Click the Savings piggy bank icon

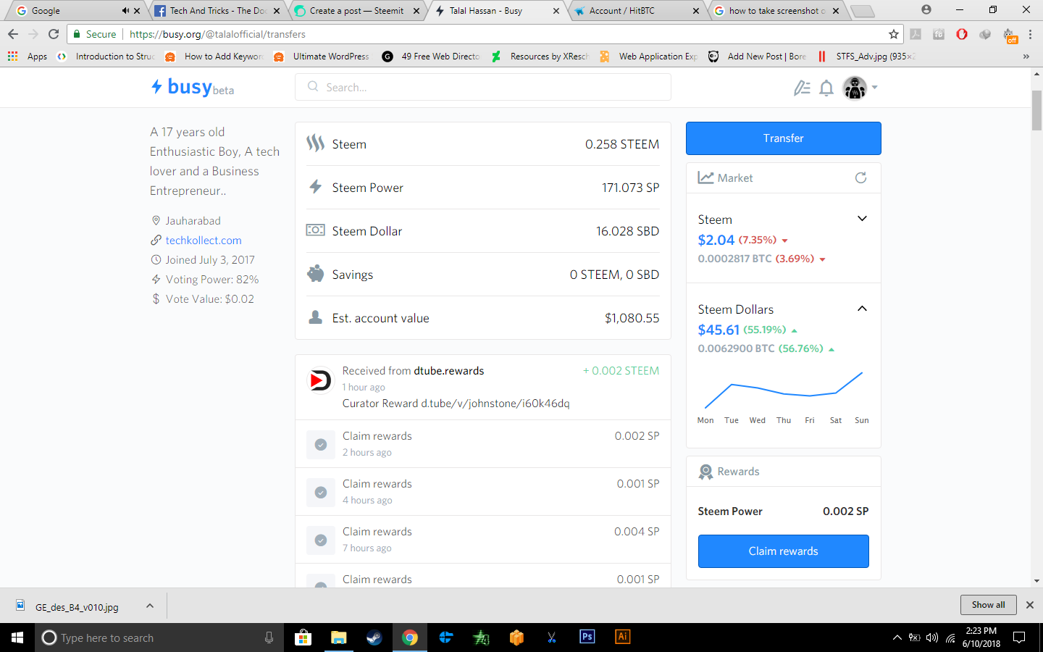(x=315, y=274)
